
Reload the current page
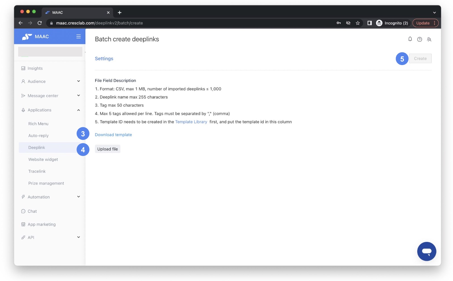coord(40,23)
